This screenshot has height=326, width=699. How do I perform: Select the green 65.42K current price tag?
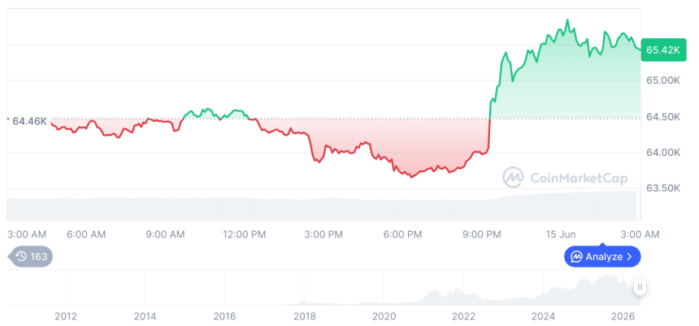[x=663, y=50]
